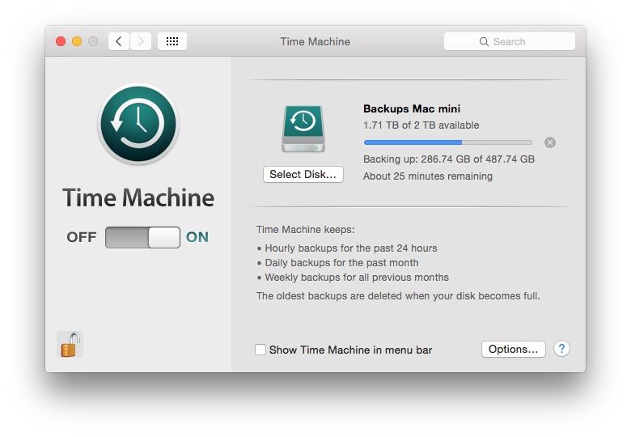Minimize the window with the yellow button
This screenshot has width=631, height=437.
(x=77, y=41)
